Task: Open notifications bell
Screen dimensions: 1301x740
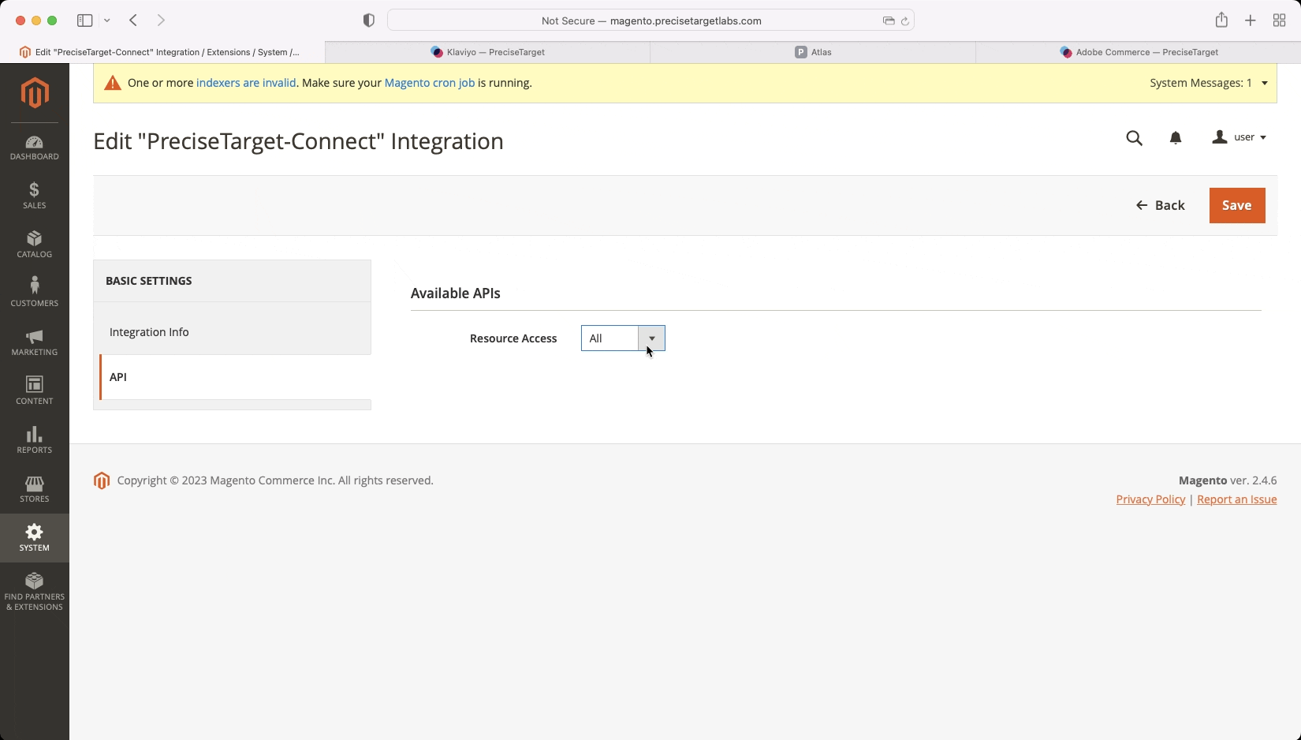Action: pos(1176,138)
